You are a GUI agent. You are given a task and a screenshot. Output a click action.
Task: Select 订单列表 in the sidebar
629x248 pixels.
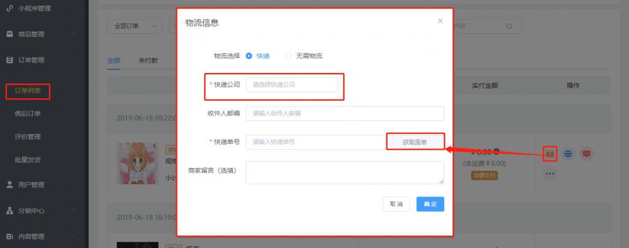(28, 91)
